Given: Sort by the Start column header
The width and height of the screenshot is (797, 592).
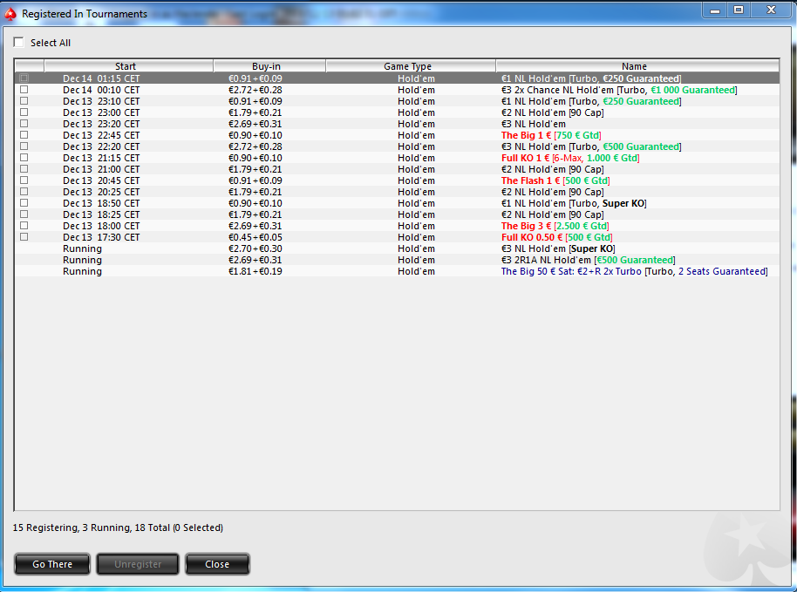Looking at the screenshot, I should (x=128, y=66).
